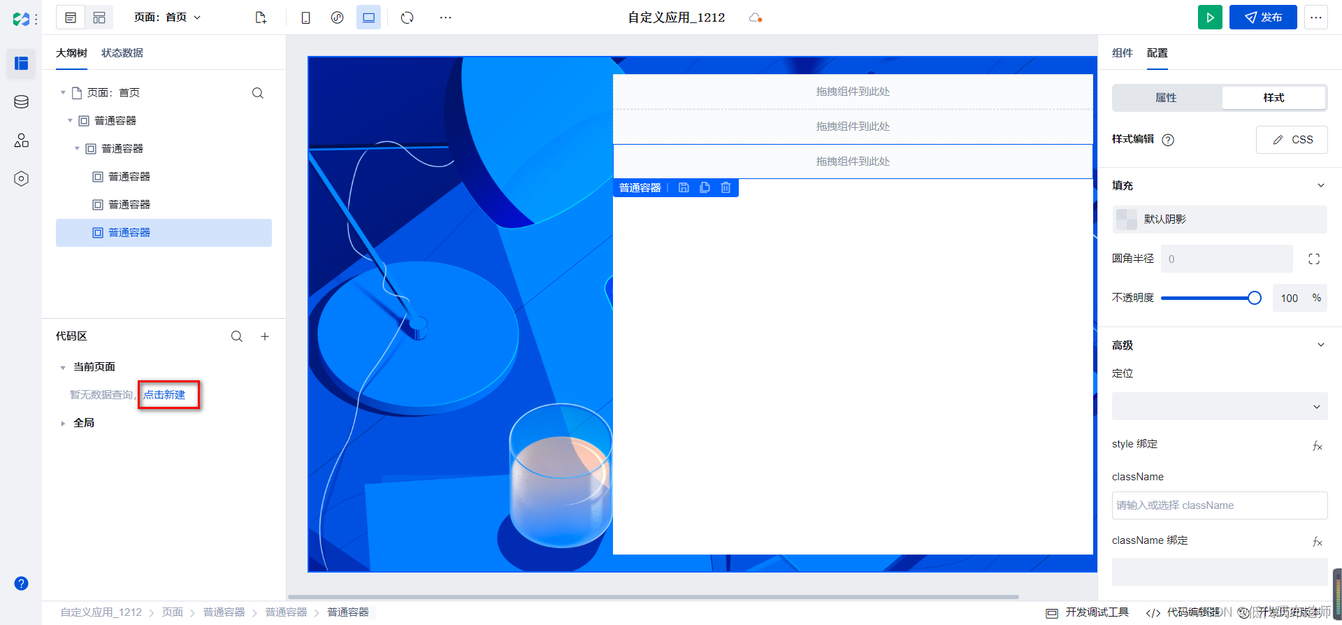Click the className input field
1342x625 pixels.
click(x=1220, y=505)
